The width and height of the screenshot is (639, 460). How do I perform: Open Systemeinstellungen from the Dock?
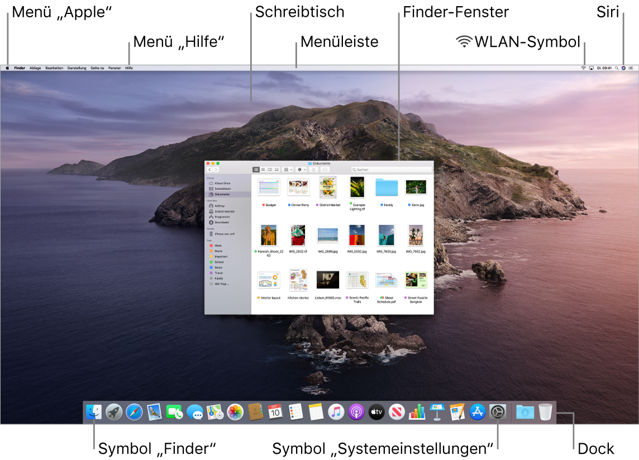coord(497,411)
